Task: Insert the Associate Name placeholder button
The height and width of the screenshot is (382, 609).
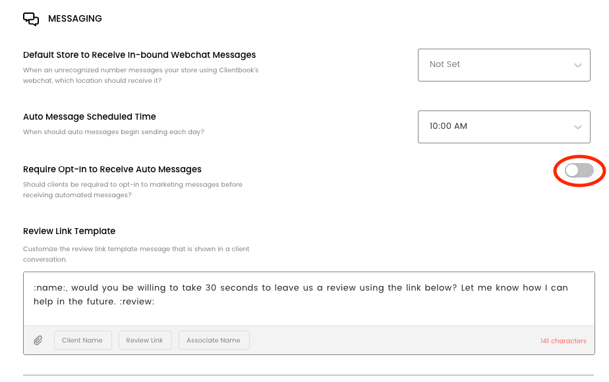Action: pyautogui.click(x=214, y=341)
